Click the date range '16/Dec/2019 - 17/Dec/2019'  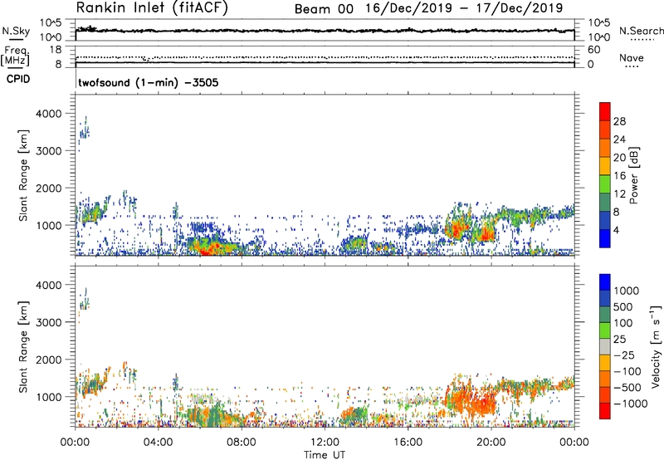[x=464, y=8]
